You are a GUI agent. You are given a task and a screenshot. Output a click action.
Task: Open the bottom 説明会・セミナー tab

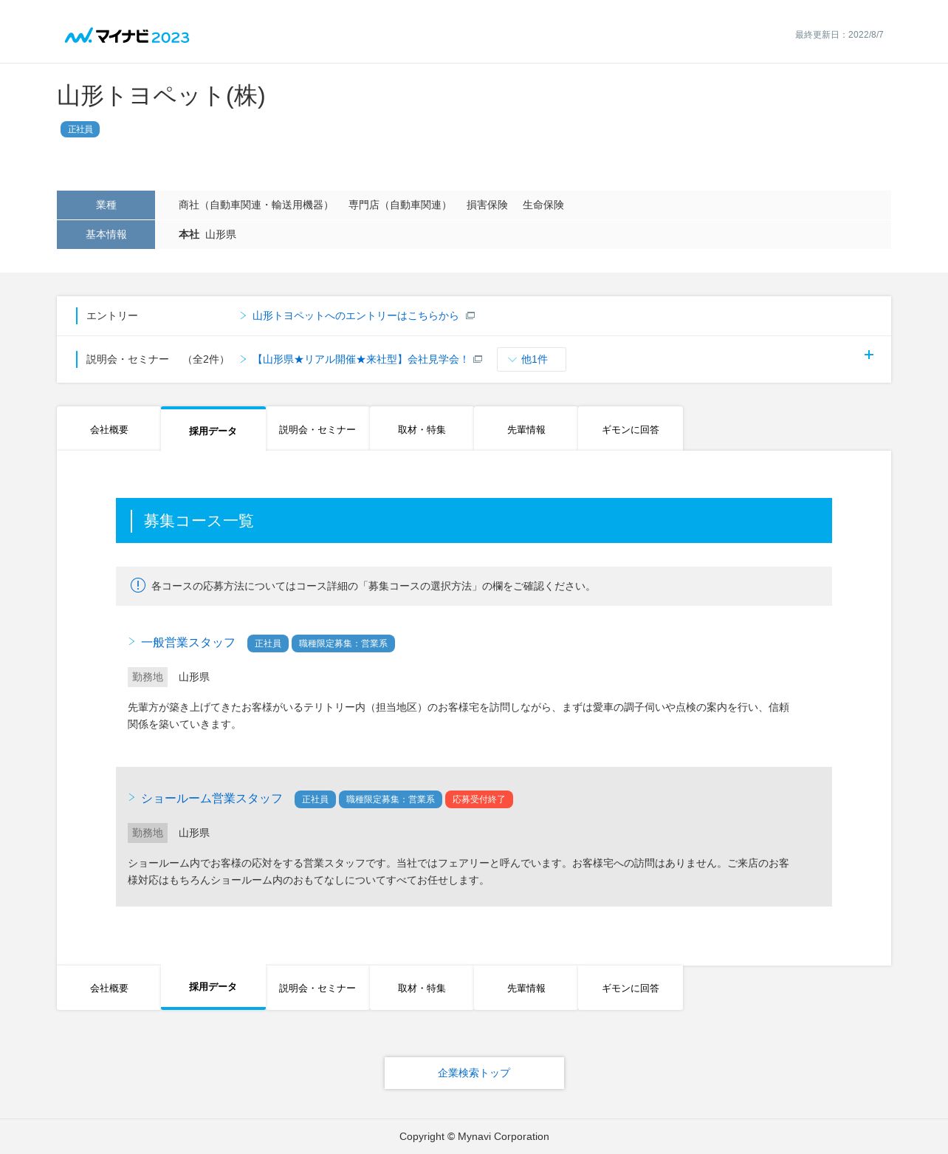317,988
